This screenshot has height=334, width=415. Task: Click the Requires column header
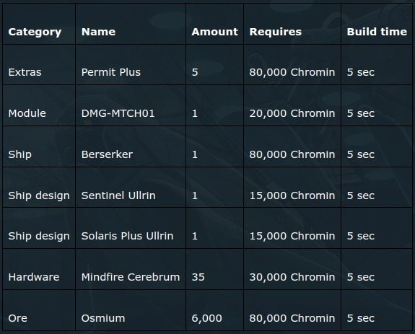coord(275,32)
